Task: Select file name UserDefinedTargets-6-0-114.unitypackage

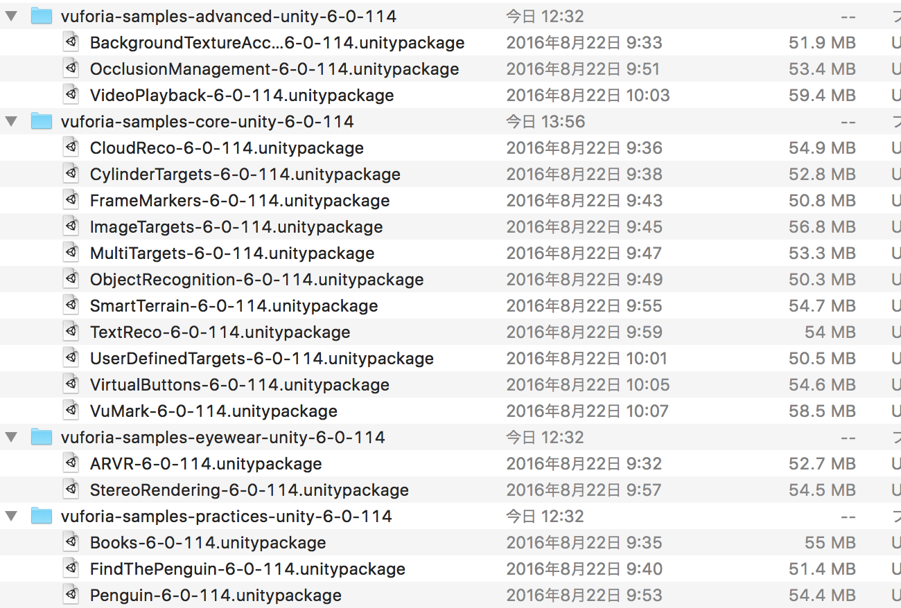Action: pos(262,359)
